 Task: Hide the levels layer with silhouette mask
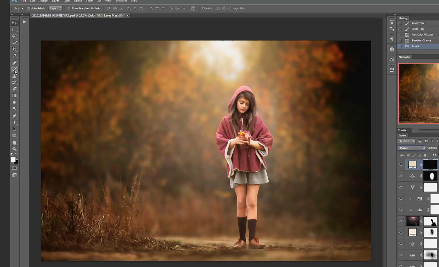click(x=401, y=255)
